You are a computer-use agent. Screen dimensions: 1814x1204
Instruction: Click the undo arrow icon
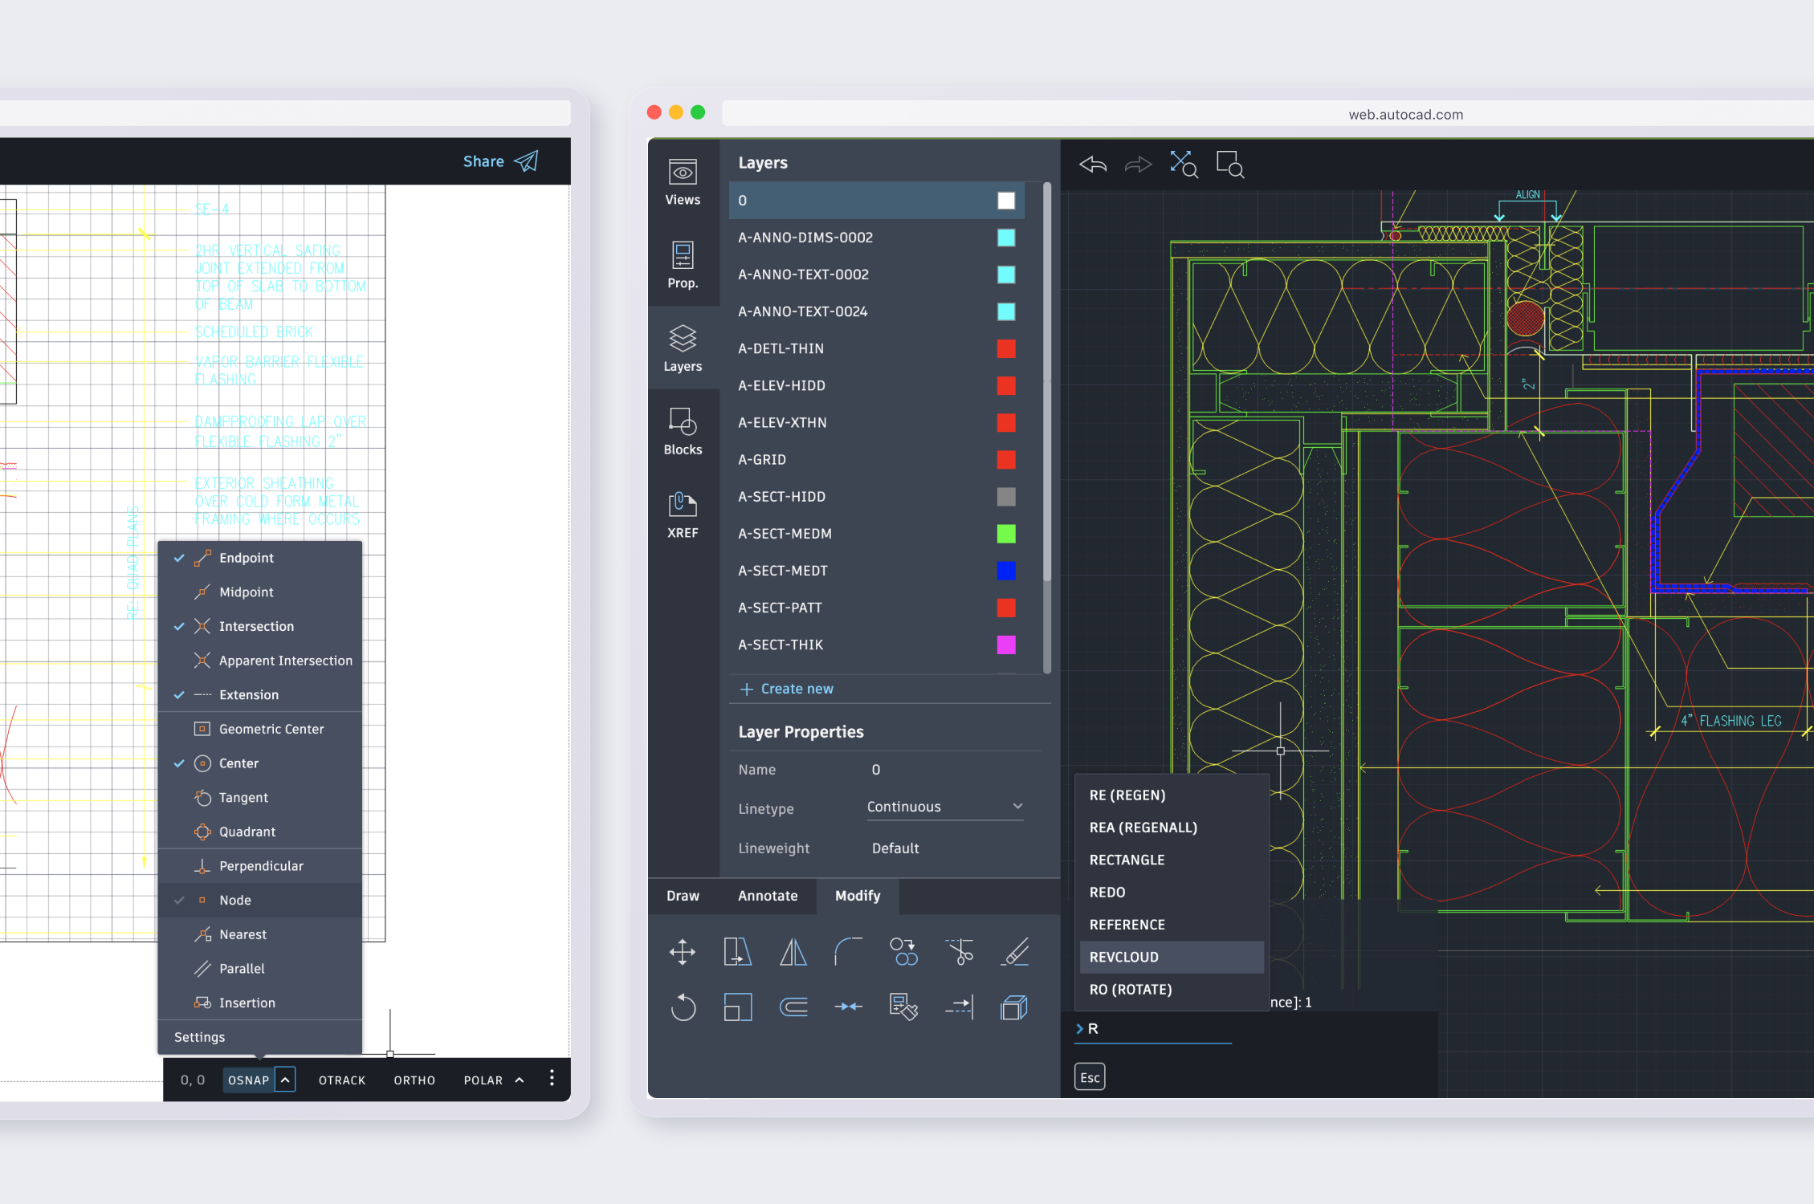pos(1093,165)
